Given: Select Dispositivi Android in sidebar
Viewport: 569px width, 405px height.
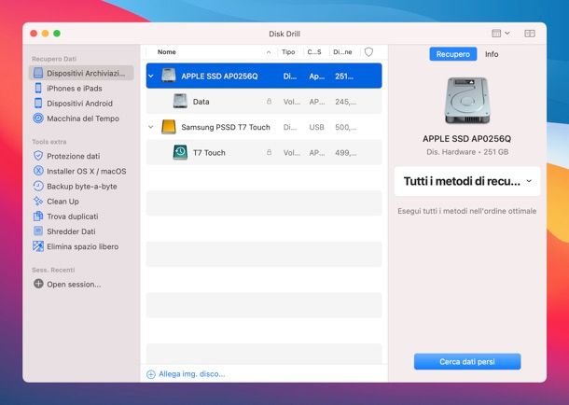Looking at the screenshot, I should click(78, 104).
